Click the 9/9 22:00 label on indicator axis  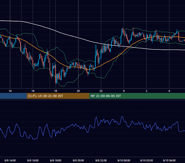[101, 160]
